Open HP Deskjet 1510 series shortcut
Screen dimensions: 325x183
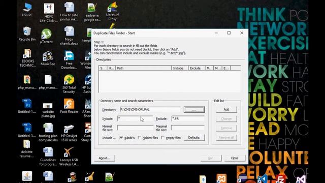(69, 133)
